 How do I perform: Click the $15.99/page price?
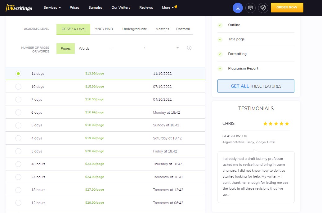[x=95, y=87]
